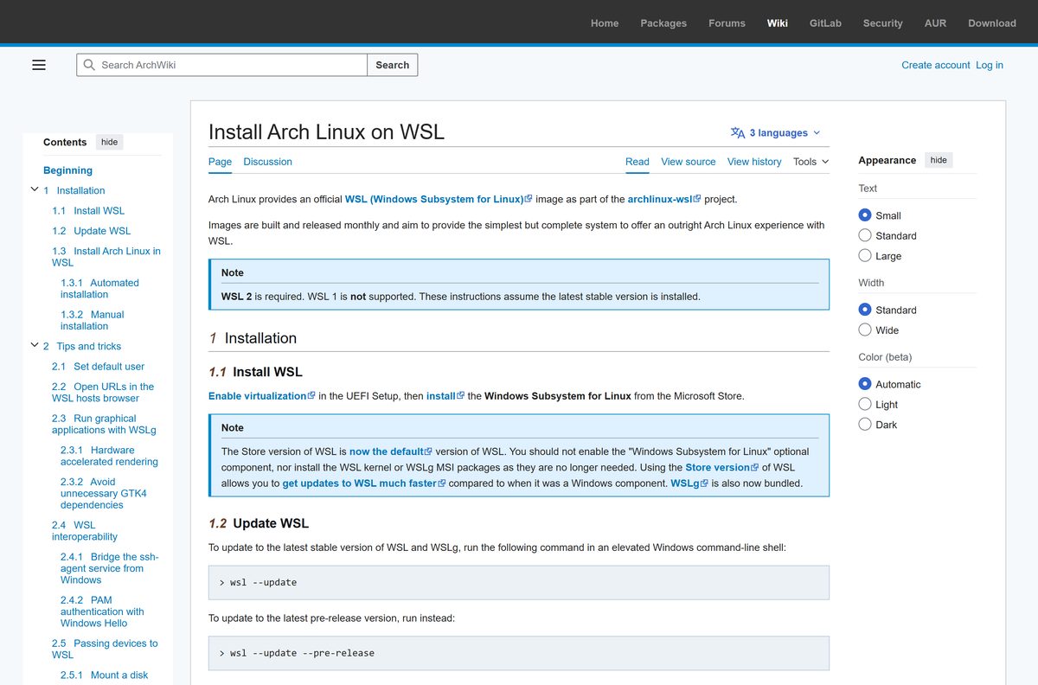
Task: Open the Packages nav item
Action: click(x=663, y=23)
